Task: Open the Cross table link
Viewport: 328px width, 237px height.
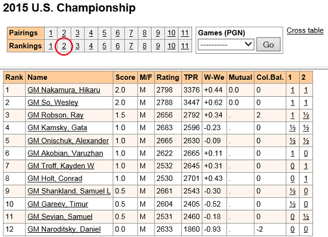Action: pos(305,31)
